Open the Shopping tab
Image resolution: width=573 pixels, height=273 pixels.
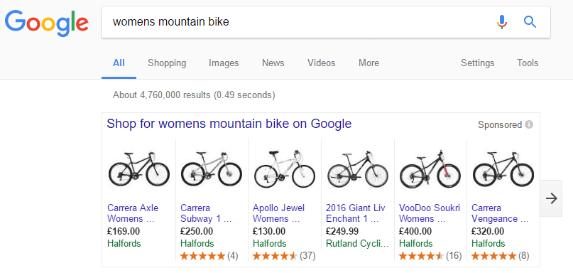167,63
